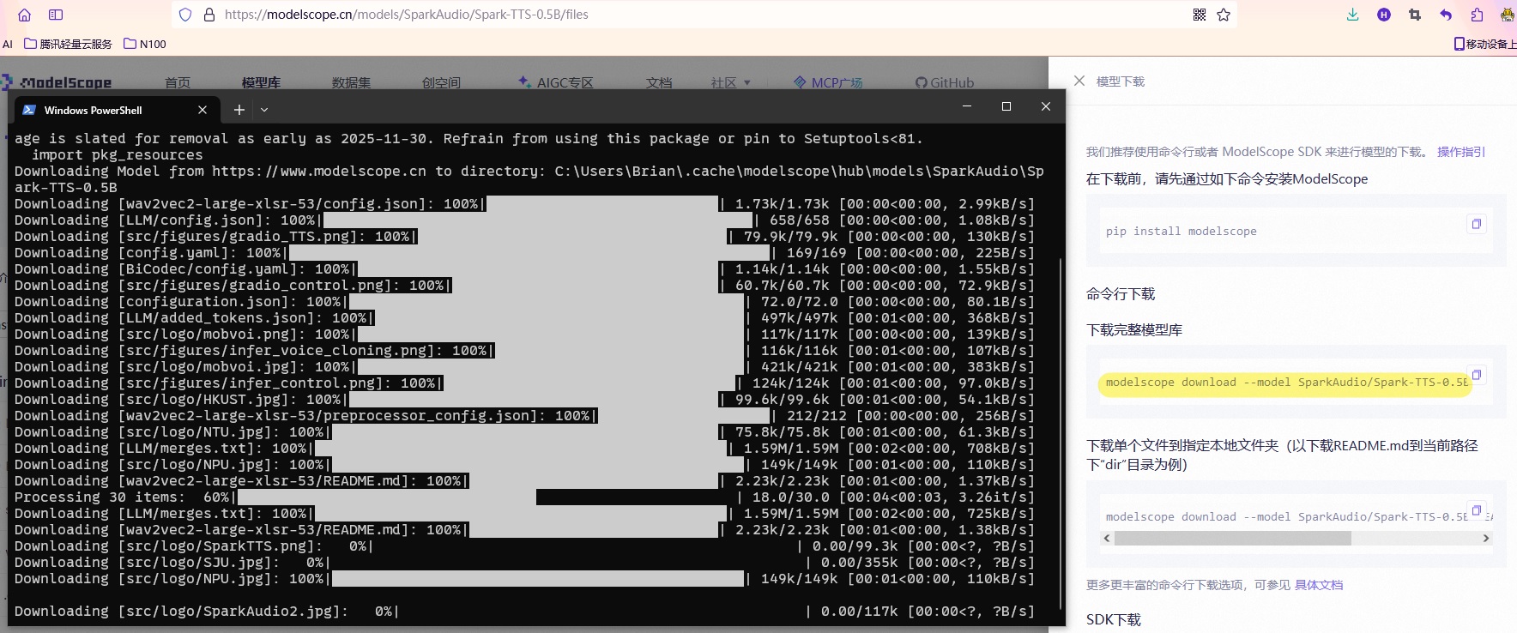Maximize the PowerShell window
1517x633 pixels.
point(1006,106)
